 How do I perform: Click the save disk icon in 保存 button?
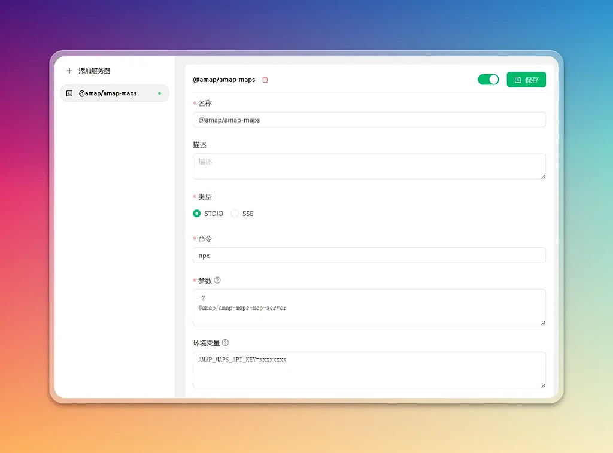(518, 80)
